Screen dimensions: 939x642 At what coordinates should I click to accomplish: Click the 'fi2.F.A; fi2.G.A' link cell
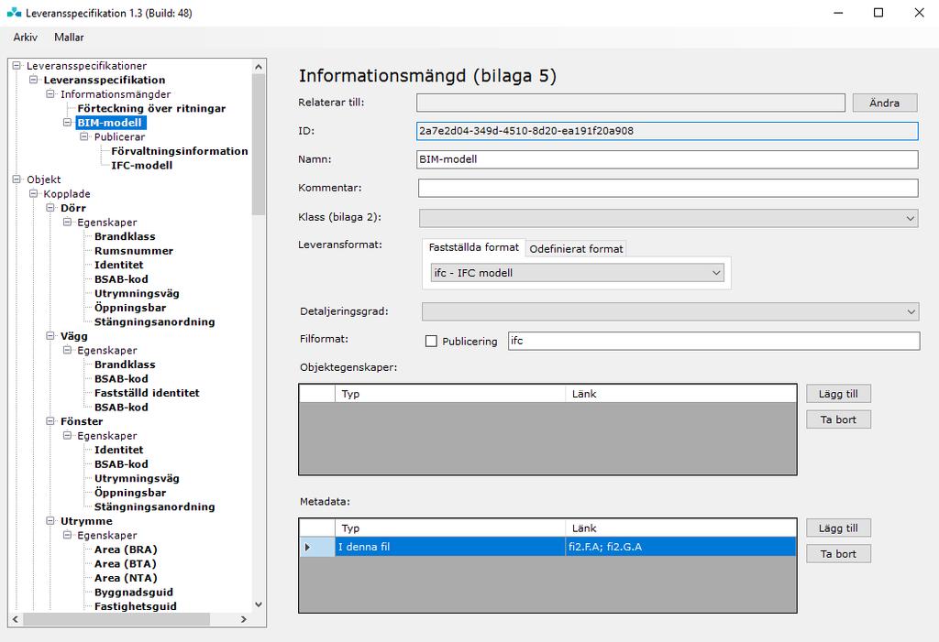pyautogui.click(x=680, y=547)
